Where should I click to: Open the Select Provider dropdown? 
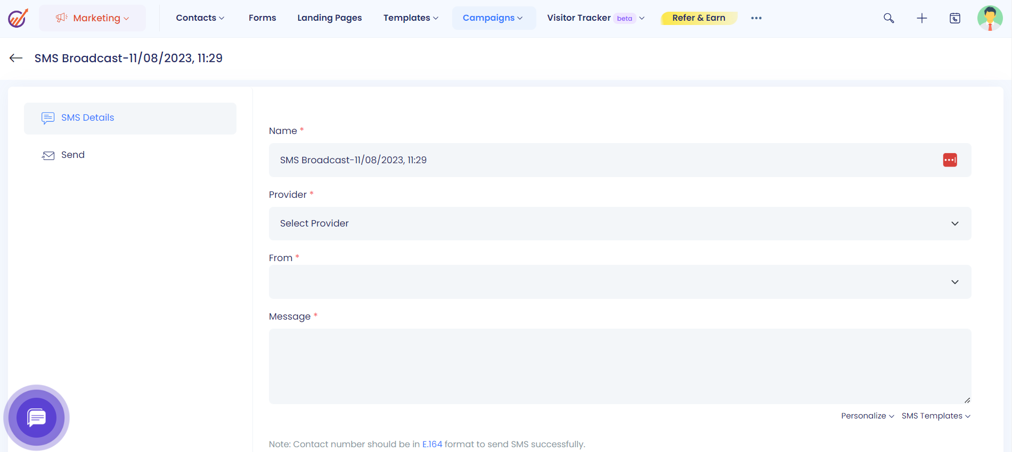pos(619,223)
